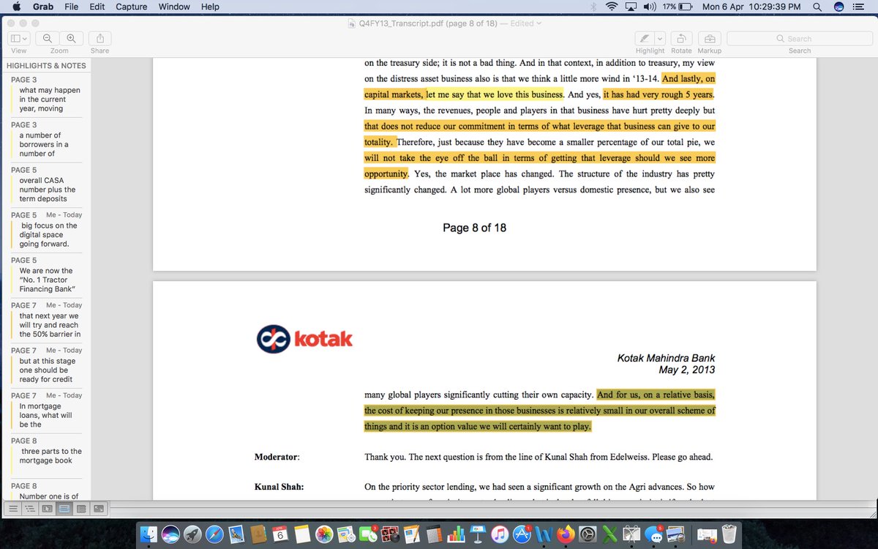
Task: Click the Kotak logo on the page
Action: tap(304, 339)
